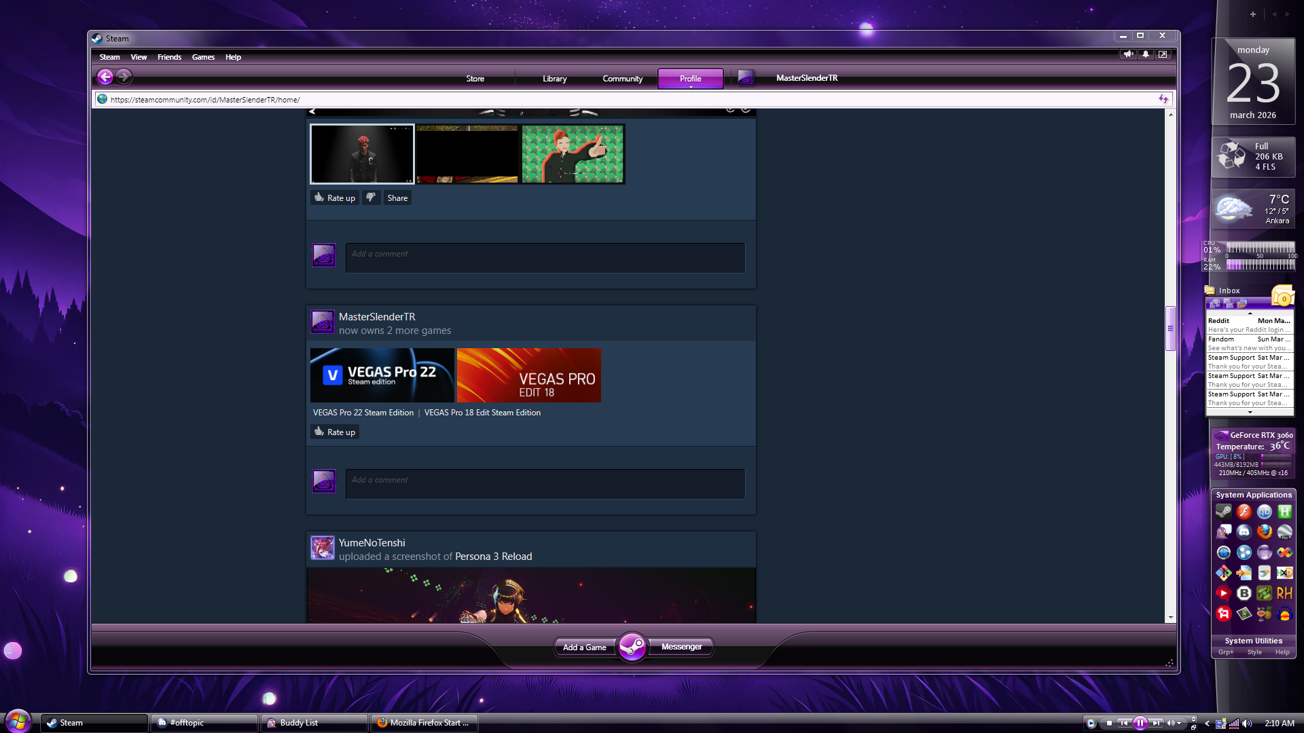This screenshot has height=733, width=1304.
Task: Open Messenger from bottom bar
Action: click(x=681, y=647)
